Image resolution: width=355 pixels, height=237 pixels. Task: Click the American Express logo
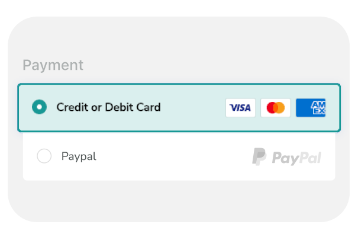pyautogui.click(x=311, y=107)
